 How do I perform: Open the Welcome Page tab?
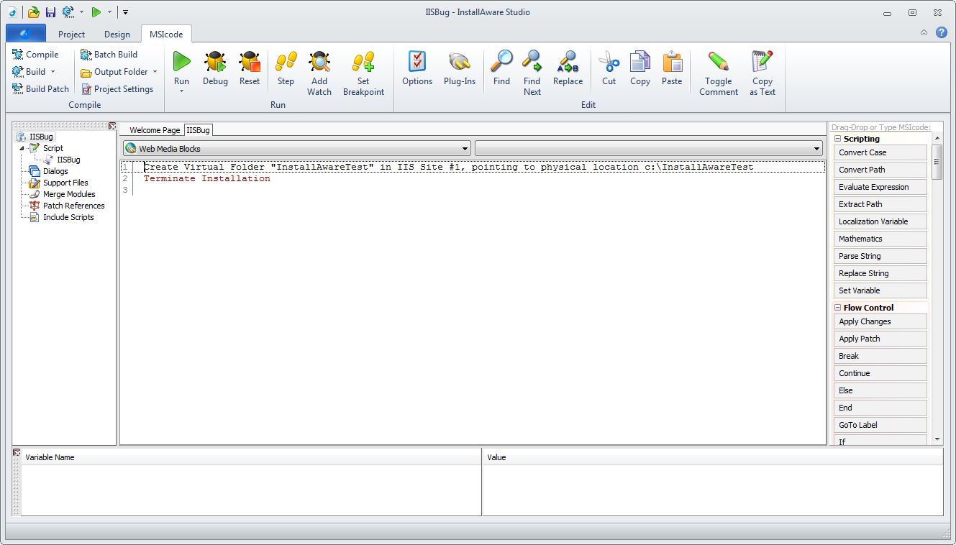pos(155,130)
